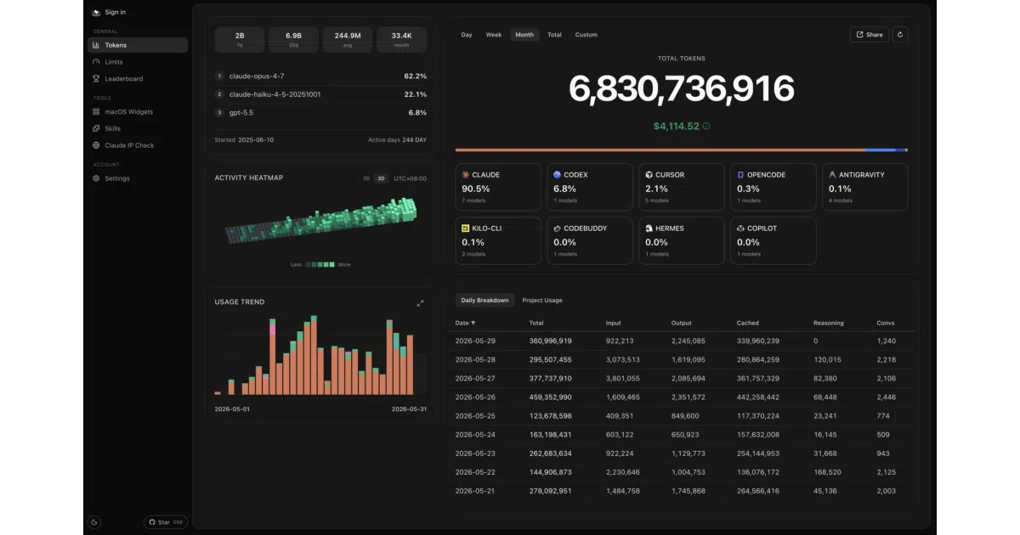The image size is (1020, 535).
Task: Select the Week time range tab
Action: point(494,35)
